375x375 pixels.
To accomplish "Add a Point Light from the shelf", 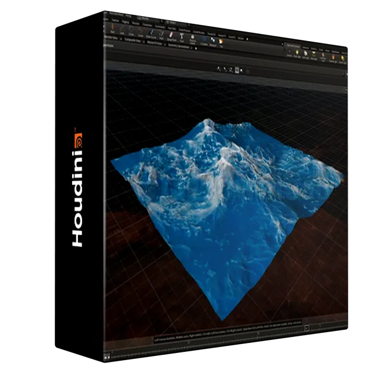I will click(x=297, y=54).
